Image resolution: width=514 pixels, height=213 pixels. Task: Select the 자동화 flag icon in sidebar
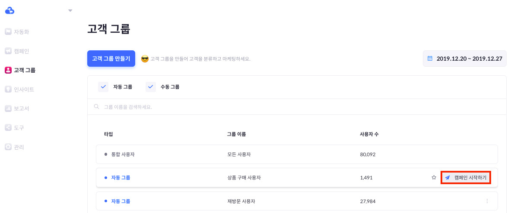[8, 32]
